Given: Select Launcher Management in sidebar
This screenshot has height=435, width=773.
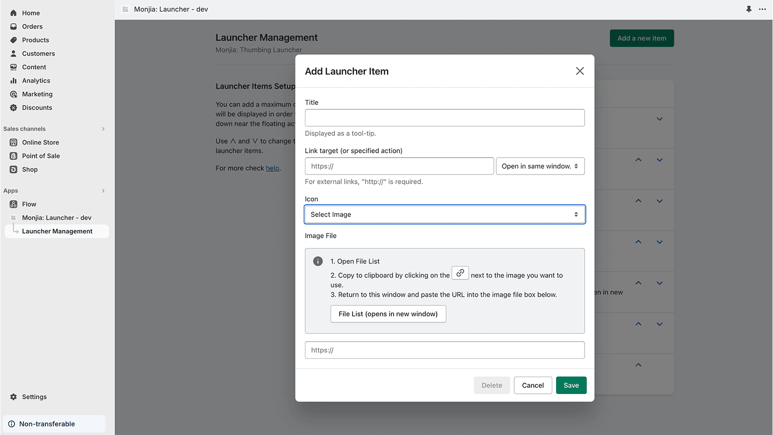Looking at the screenshot, I should [57, 232].
